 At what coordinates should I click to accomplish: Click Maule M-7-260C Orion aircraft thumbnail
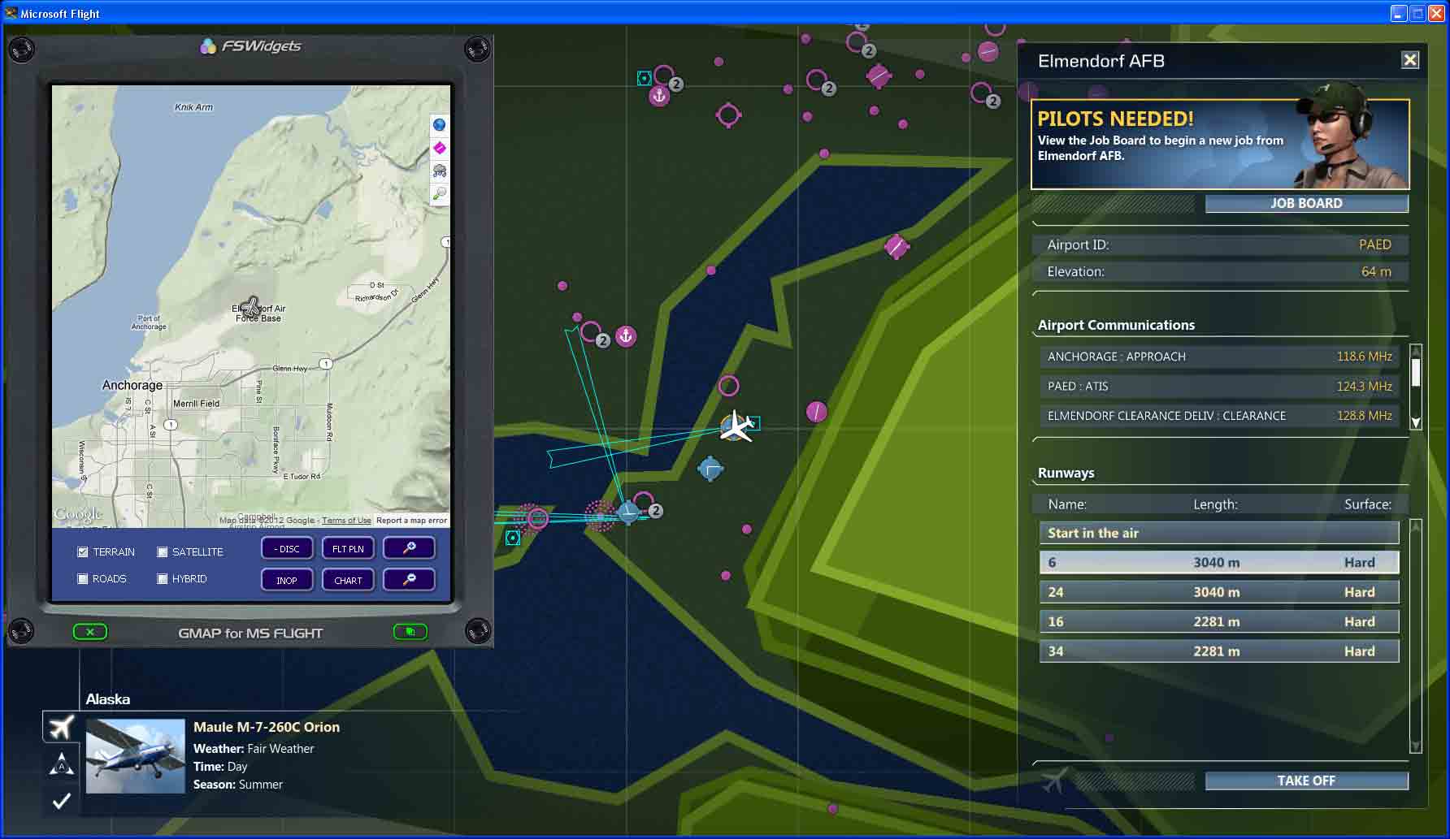click(136, 756)
